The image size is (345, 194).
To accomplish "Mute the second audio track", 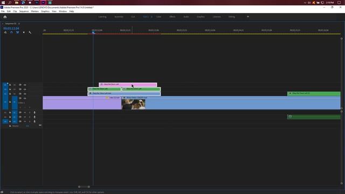I will click(25, 117).
